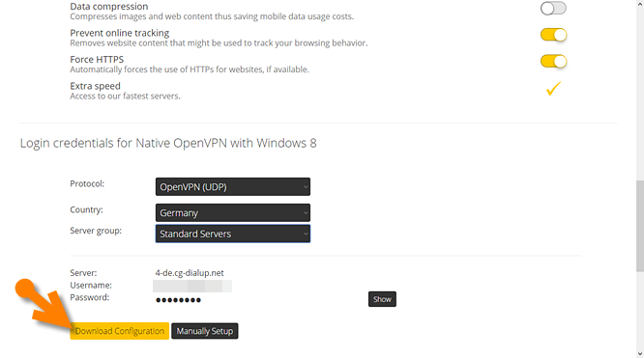The height and width of the screenshot is (358, 644).
Task: Disable Prevent online tracking switch
Action: point(553,35)
